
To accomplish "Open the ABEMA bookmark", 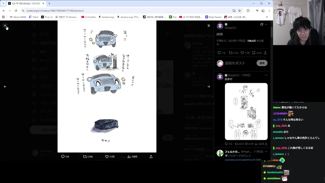I will click(154, 17).
